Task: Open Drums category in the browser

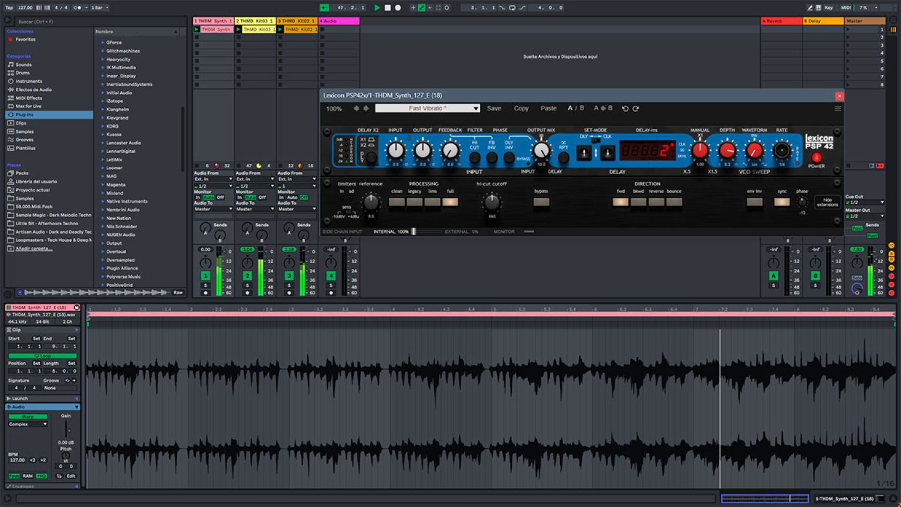Action: click(x=22, y=73)
